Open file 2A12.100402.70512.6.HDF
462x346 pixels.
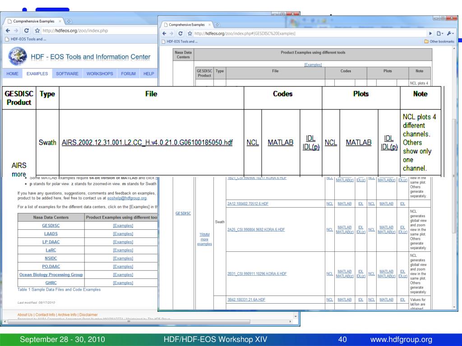tap(248, 204)
